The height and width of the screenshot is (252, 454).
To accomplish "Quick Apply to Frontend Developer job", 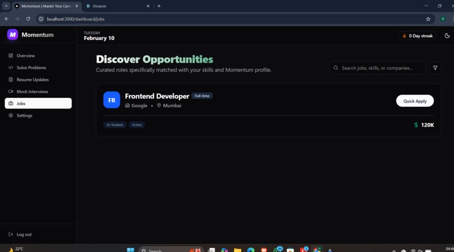I will (x=415, y=101).
